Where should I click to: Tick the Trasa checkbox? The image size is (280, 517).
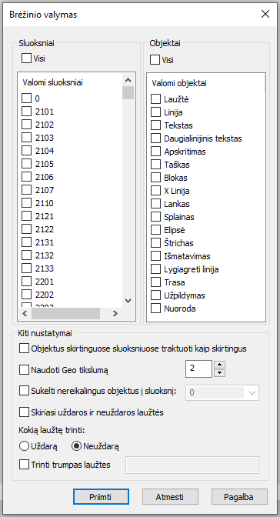(x=155, y=282)
